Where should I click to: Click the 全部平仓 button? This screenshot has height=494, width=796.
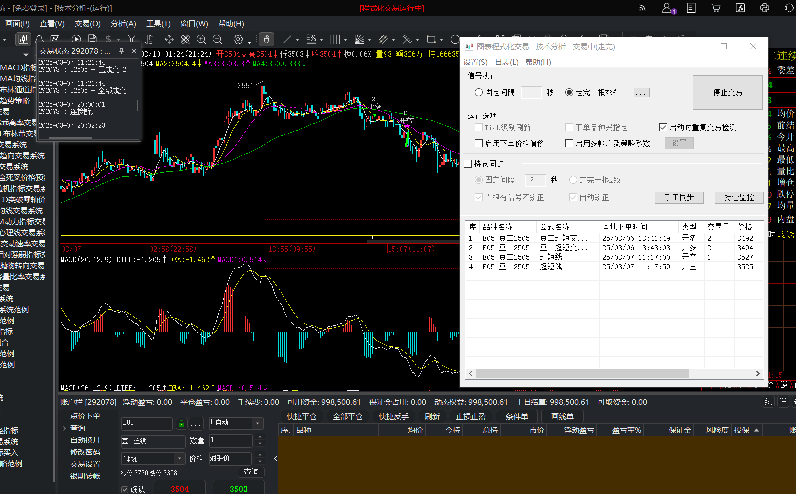coord(348,416)
